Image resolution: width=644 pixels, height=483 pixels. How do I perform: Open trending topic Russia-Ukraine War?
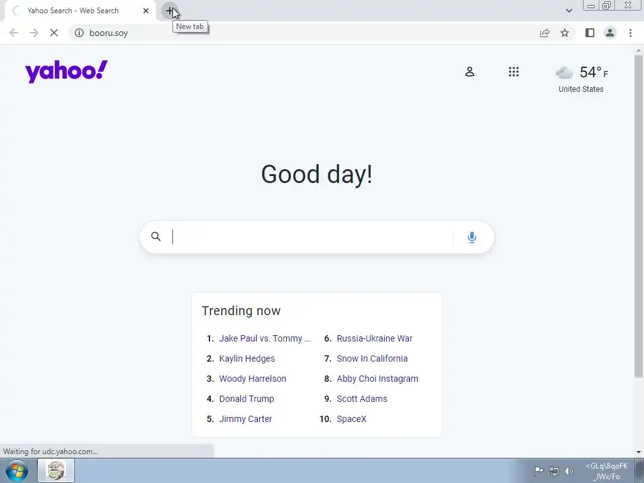[375, 338]
